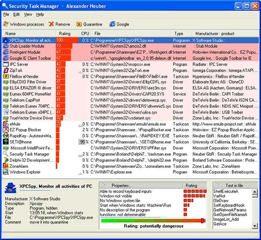This screenshot has height=240, width=261.
Task: Click the SETI@home process icon
Action: coord(6,142)
